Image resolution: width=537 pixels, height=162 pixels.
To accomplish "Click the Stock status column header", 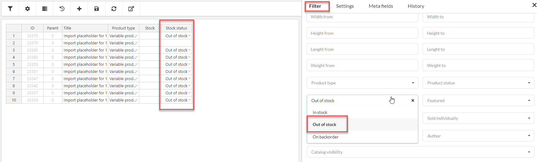I will [176, 28].
